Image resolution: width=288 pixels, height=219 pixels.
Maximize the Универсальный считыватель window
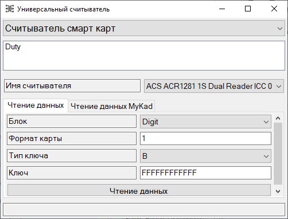(248, 9)
